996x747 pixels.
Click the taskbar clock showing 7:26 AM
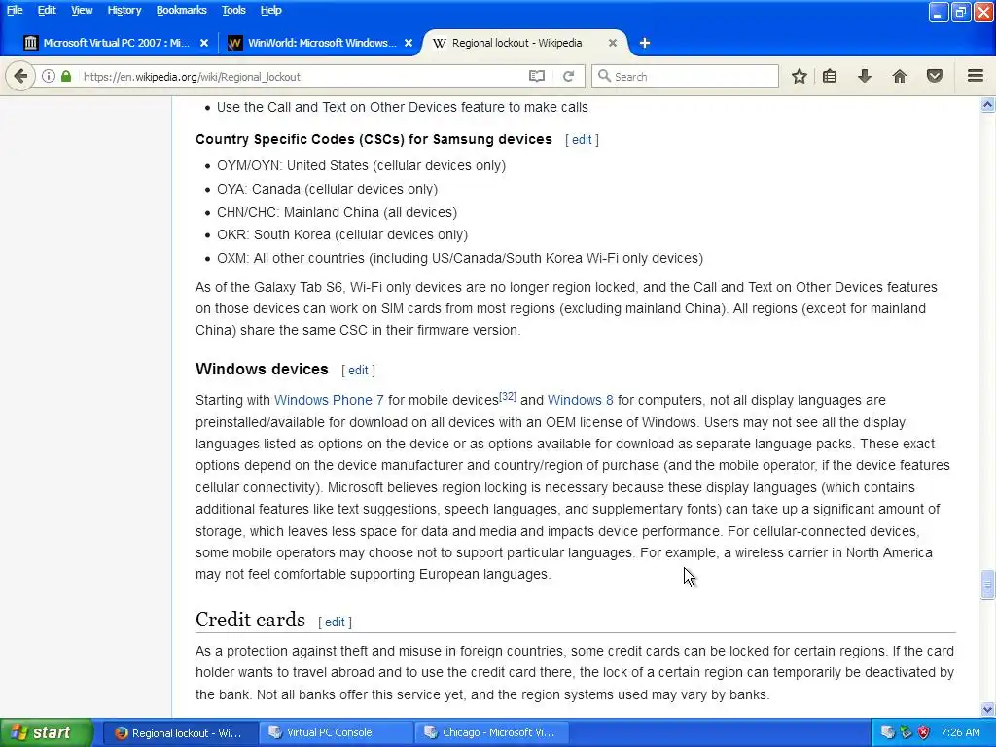pos(960,732)
